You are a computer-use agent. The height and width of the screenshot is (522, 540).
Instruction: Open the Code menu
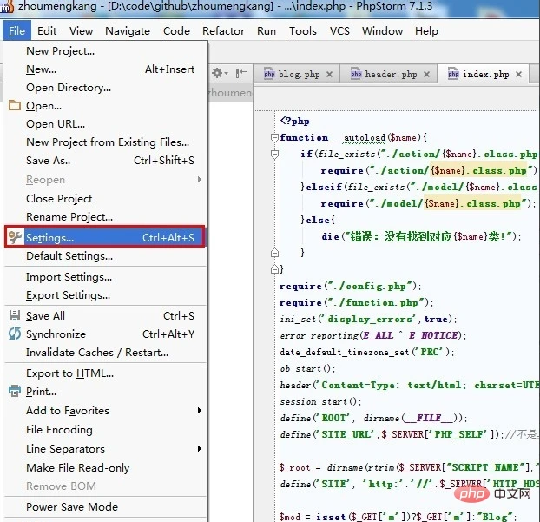tap(176, 31)
